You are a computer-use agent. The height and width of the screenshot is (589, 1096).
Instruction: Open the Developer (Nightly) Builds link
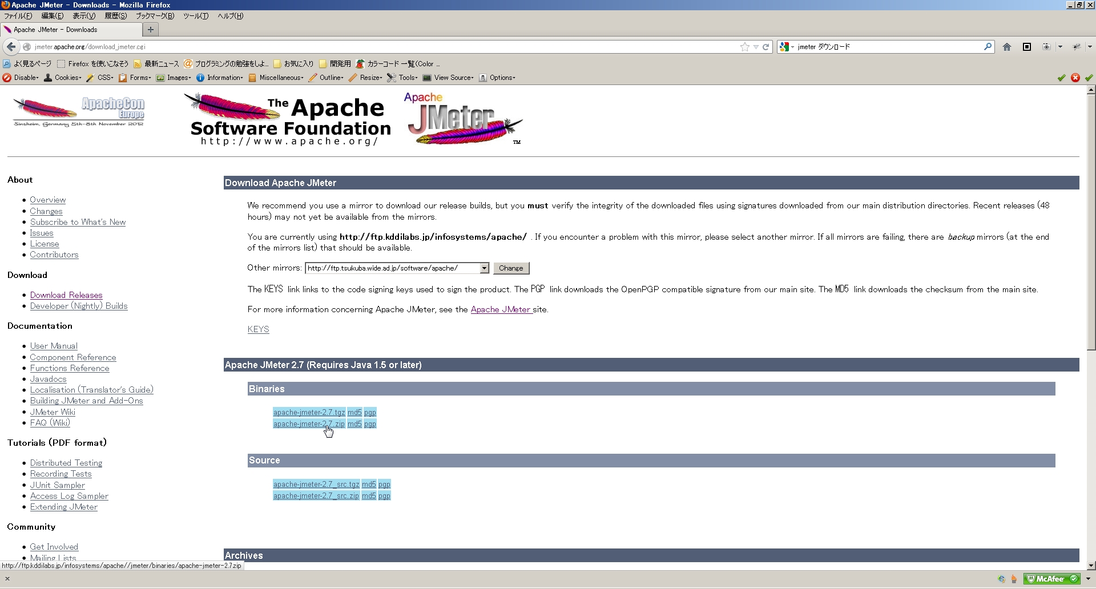coord(79,306)
